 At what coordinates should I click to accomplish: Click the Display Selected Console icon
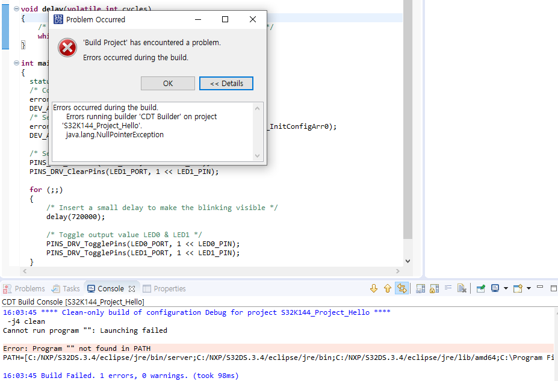(495, 289)
